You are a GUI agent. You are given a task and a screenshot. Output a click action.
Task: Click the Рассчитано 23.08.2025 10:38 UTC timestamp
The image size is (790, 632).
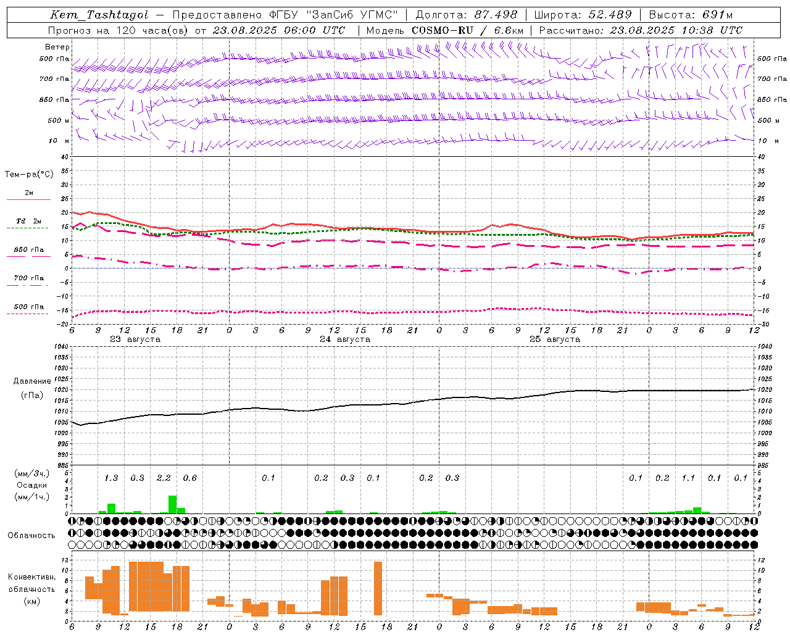[x=641, y=30]
